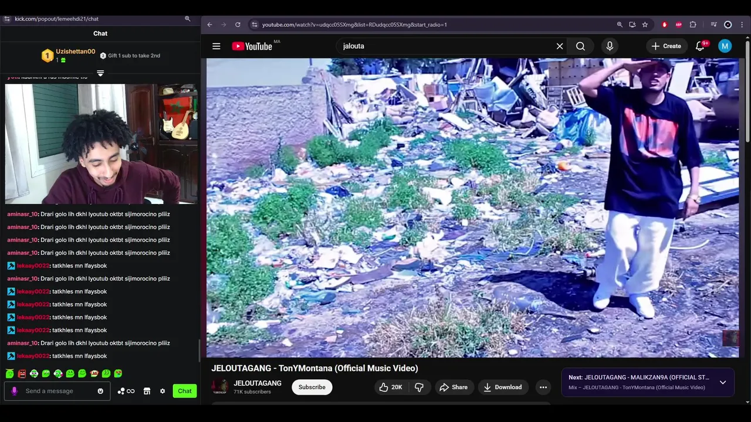Open site settings icon in Kick window address bar
The image size is (751, 422).
6,19
